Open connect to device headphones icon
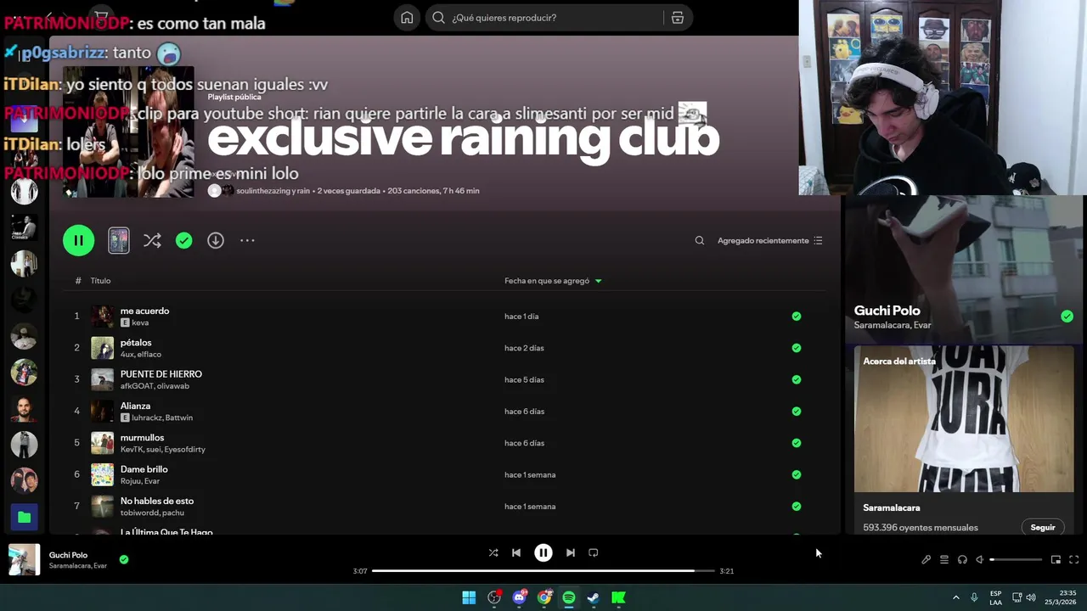1087x611 pixels. coord(962,559)
